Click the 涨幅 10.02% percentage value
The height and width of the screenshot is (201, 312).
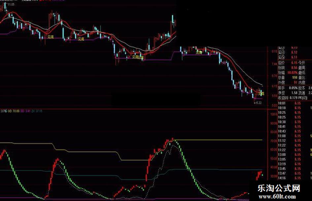coord(293,73)
